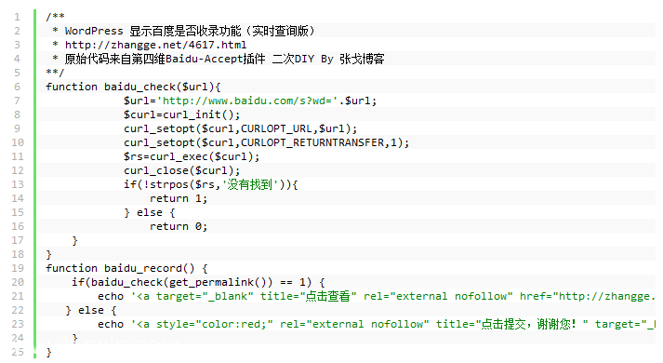The width and height of the screenshot is (663, 363).
Task: Click the $curl=curl_init(); line
Action: pos(182,114)
